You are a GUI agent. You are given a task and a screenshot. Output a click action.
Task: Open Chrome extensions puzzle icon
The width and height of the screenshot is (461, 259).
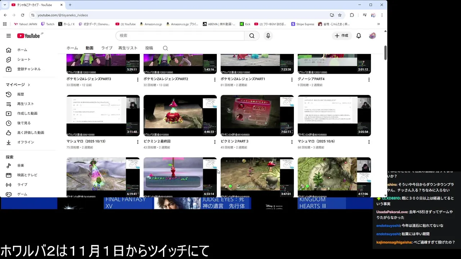[x=352, y=15]
